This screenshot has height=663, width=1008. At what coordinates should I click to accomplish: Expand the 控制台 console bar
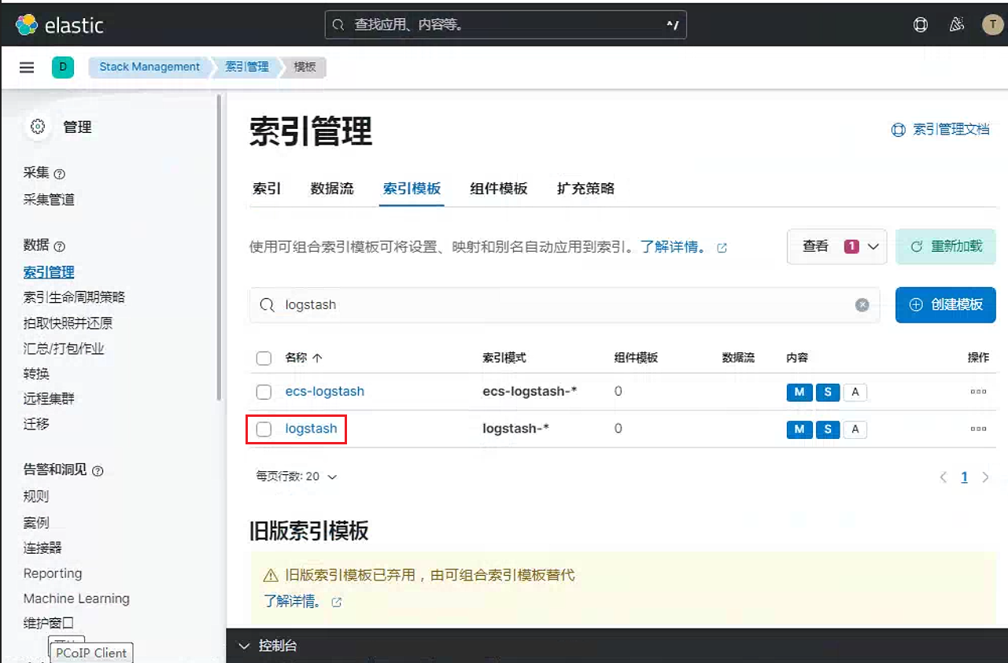click(617, 646)
